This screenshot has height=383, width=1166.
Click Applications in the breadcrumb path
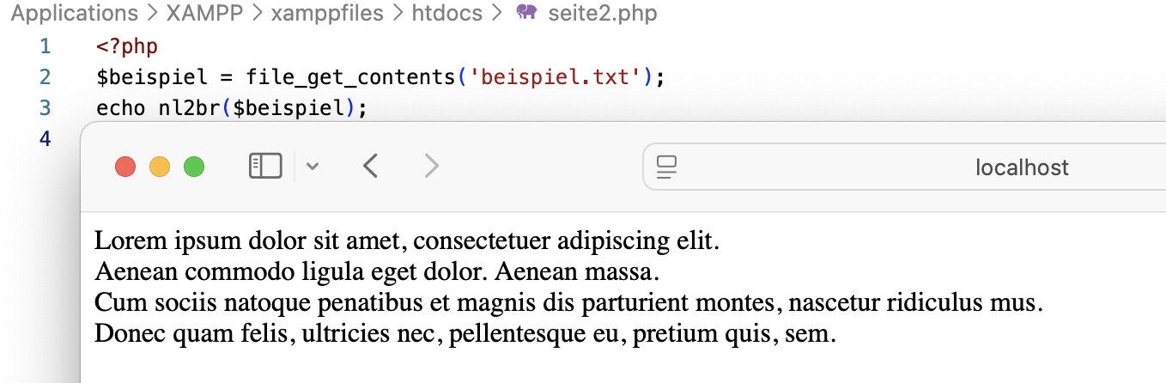point(75,14)
